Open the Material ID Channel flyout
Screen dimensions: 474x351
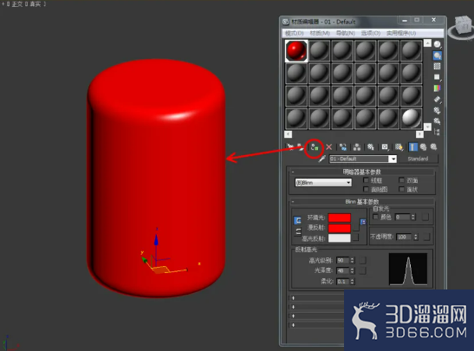pyautogui.click(x=385, y=147)
